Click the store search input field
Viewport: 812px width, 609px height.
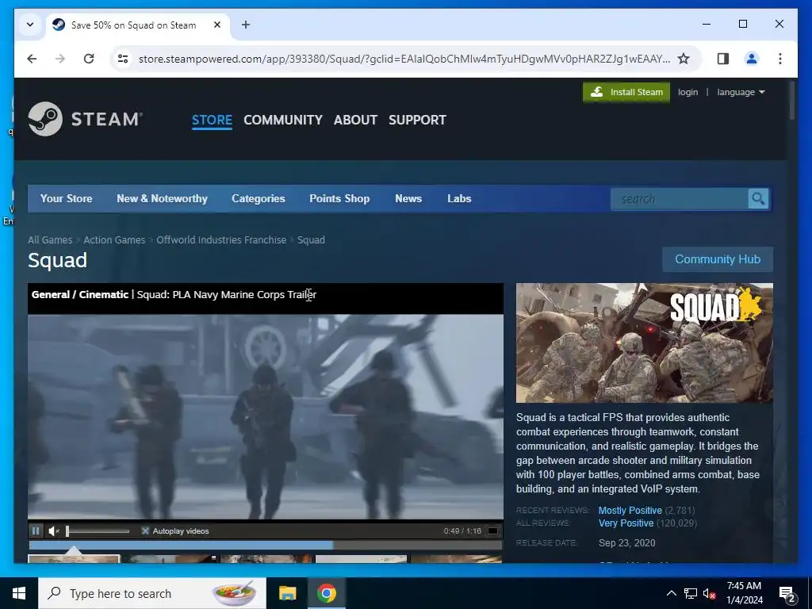[x=680, y=199]
